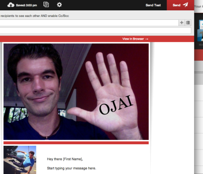Click the Saved 3:03 pm status text
This screenshot has height=174, width=203.
[26, 5]
